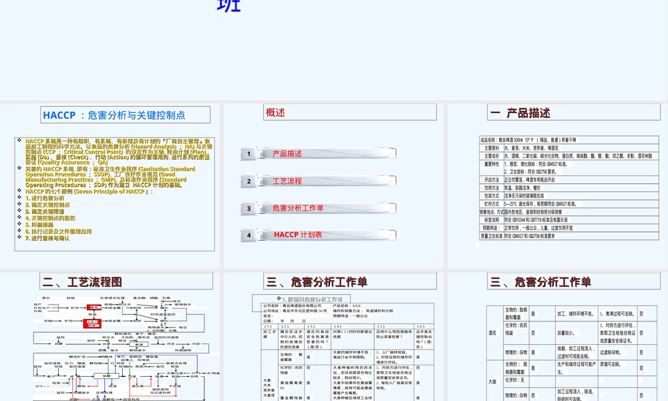The height and width of the screenshot is (401, 668).
Task: Click the 质量卫生标准 row in product table
Action: 569,236
